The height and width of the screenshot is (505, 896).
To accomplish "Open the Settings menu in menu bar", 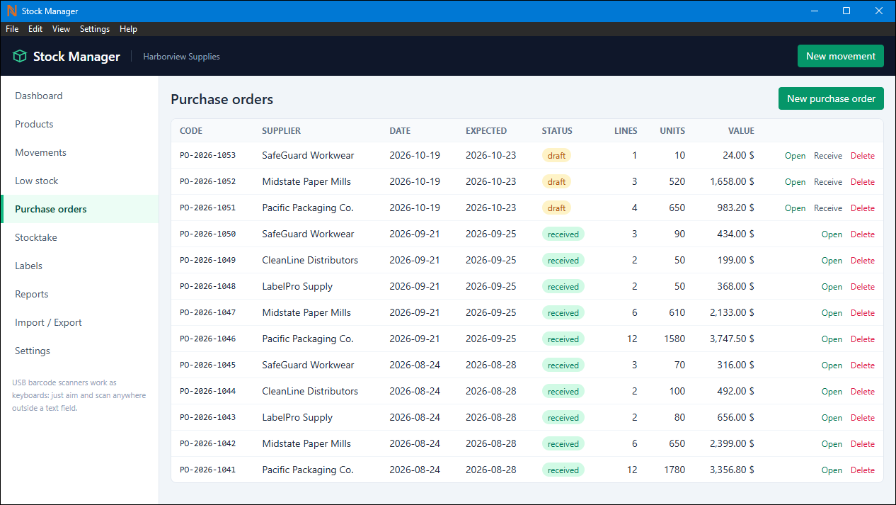I will point(95,29).
